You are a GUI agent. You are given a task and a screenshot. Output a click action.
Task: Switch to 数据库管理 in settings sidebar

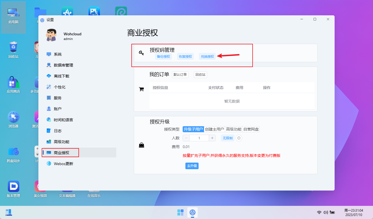click(x=63, y=65)
